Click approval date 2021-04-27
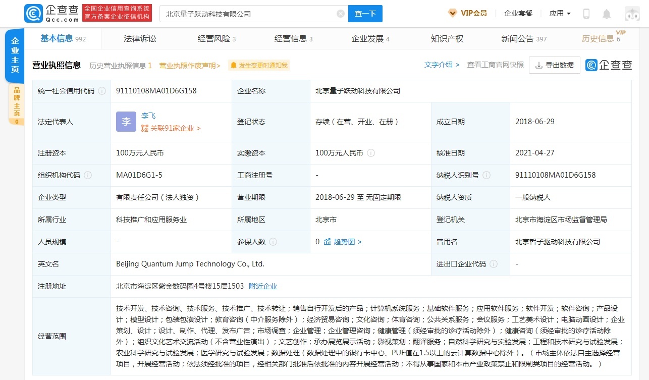 click(535, 153)
